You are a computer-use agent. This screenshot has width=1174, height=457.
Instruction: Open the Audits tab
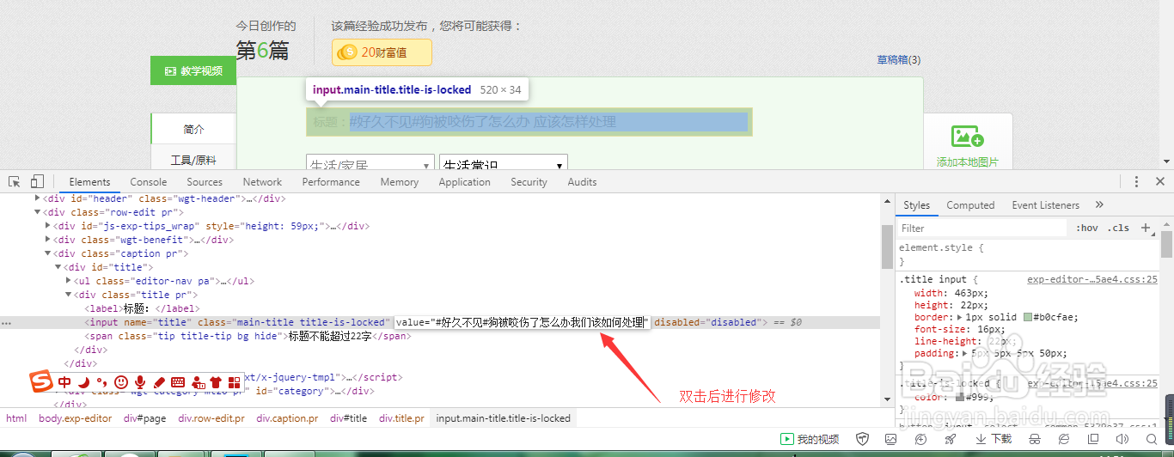(582, 182)
